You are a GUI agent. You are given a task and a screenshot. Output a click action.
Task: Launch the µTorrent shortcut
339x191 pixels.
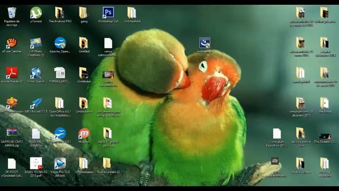36,13
